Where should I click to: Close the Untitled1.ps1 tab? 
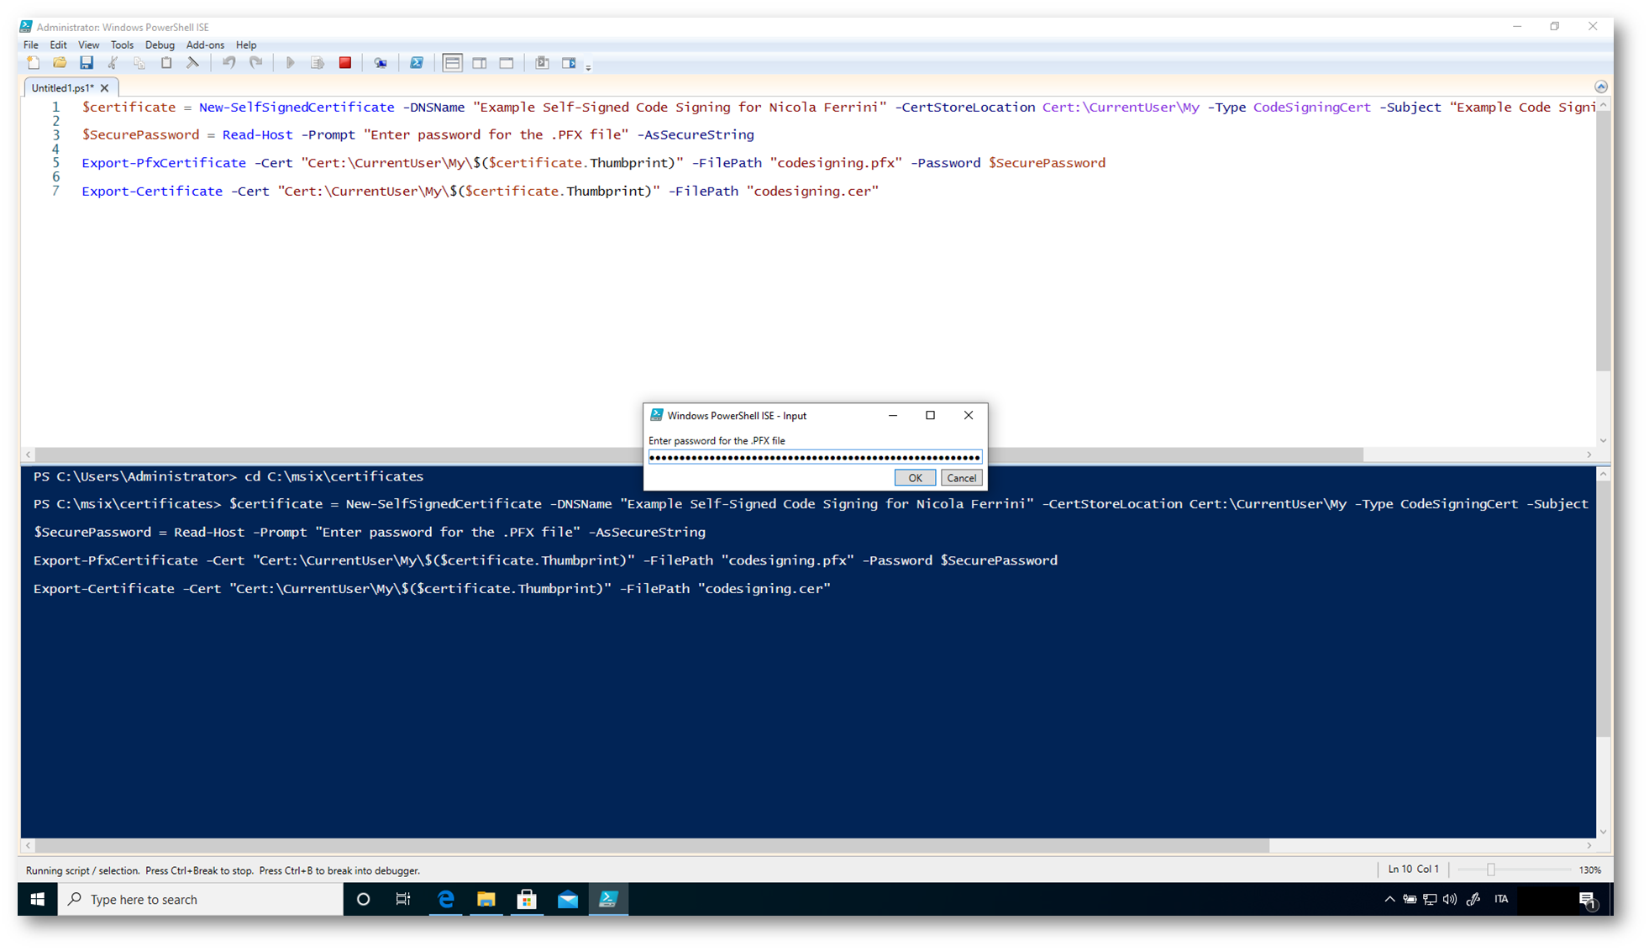[105, 87]
